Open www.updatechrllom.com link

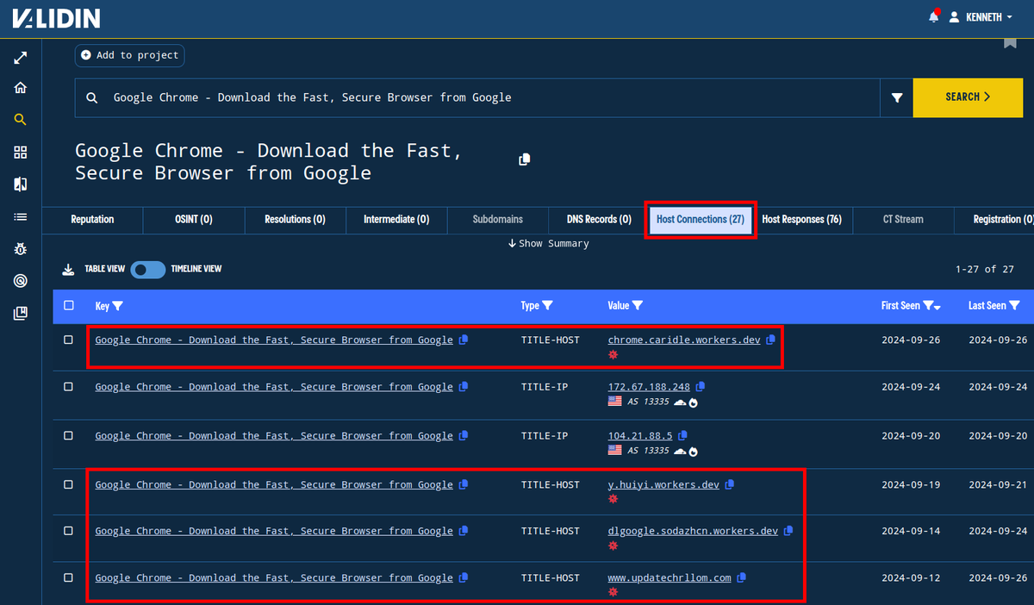point(670,577)
